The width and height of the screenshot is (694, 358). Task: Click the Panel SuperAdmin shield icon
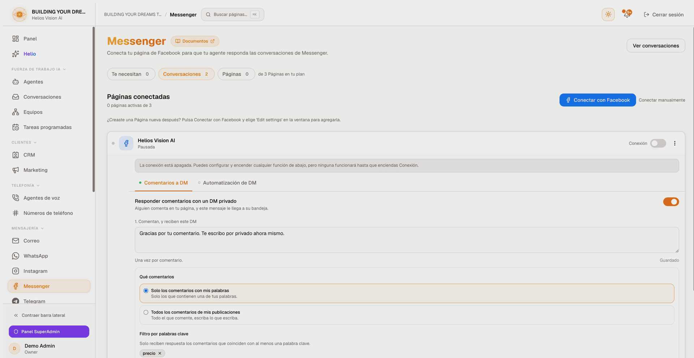pos(16,332)
